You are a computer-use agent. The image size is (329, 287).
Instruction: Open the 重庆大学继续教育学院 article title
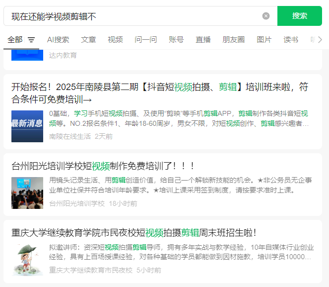(134, 232)
